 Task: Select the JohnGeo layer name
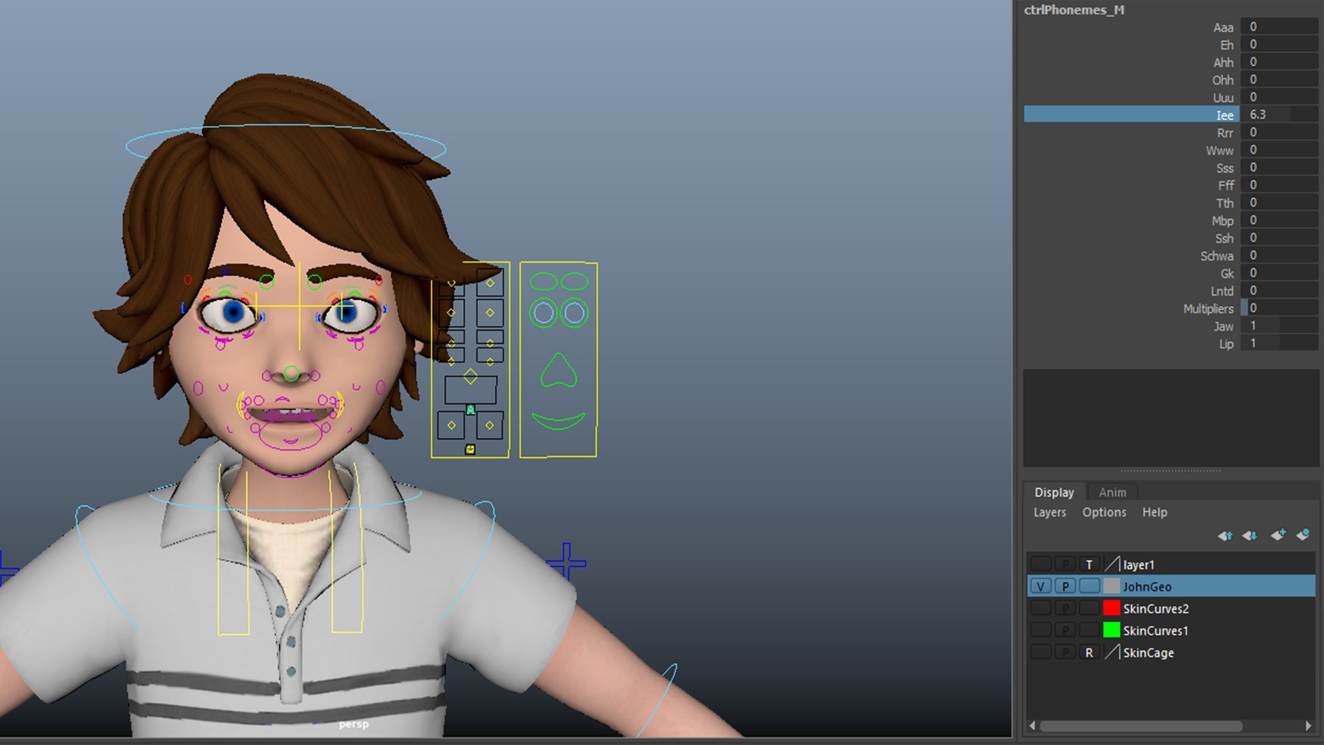[1147, 586]
